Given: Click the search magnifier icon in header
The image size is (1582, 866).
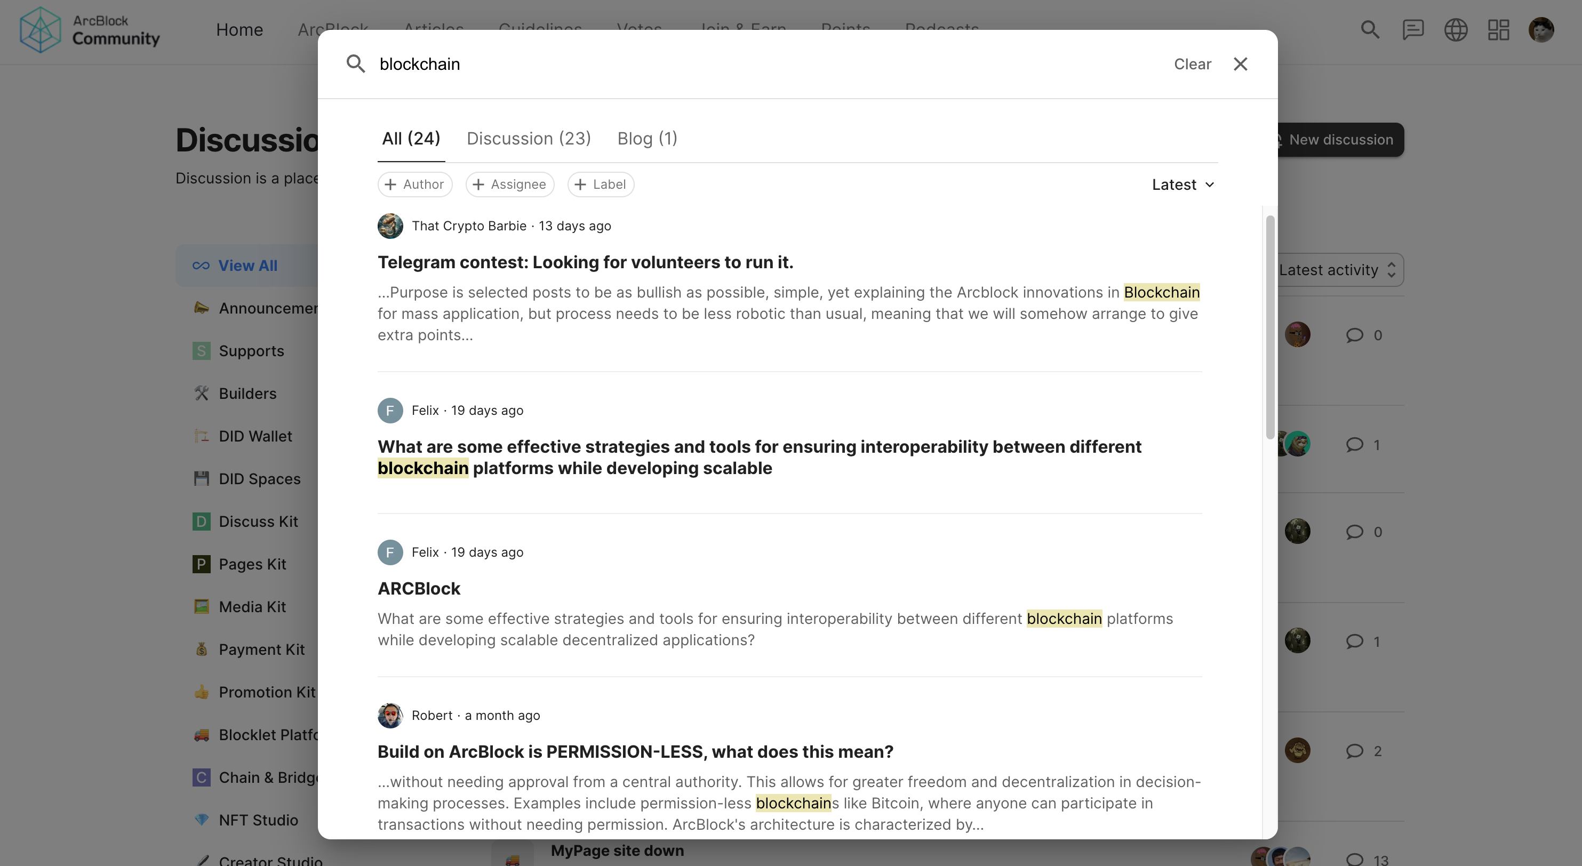Looking at the screenshot, I should tap(1370, 29).
